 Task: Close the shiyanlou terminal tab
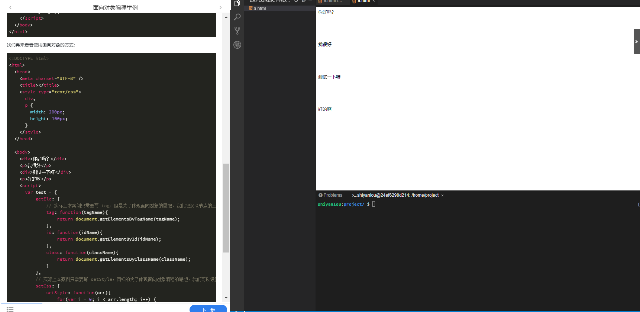(x=442, y=196)
